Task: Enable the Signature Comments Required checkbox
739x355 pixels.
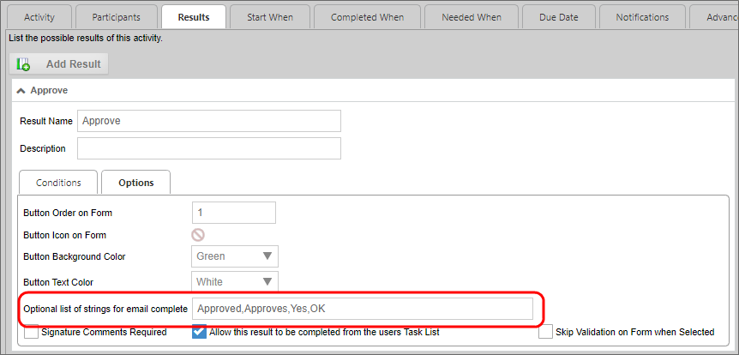Action: (x=32, y=333)
